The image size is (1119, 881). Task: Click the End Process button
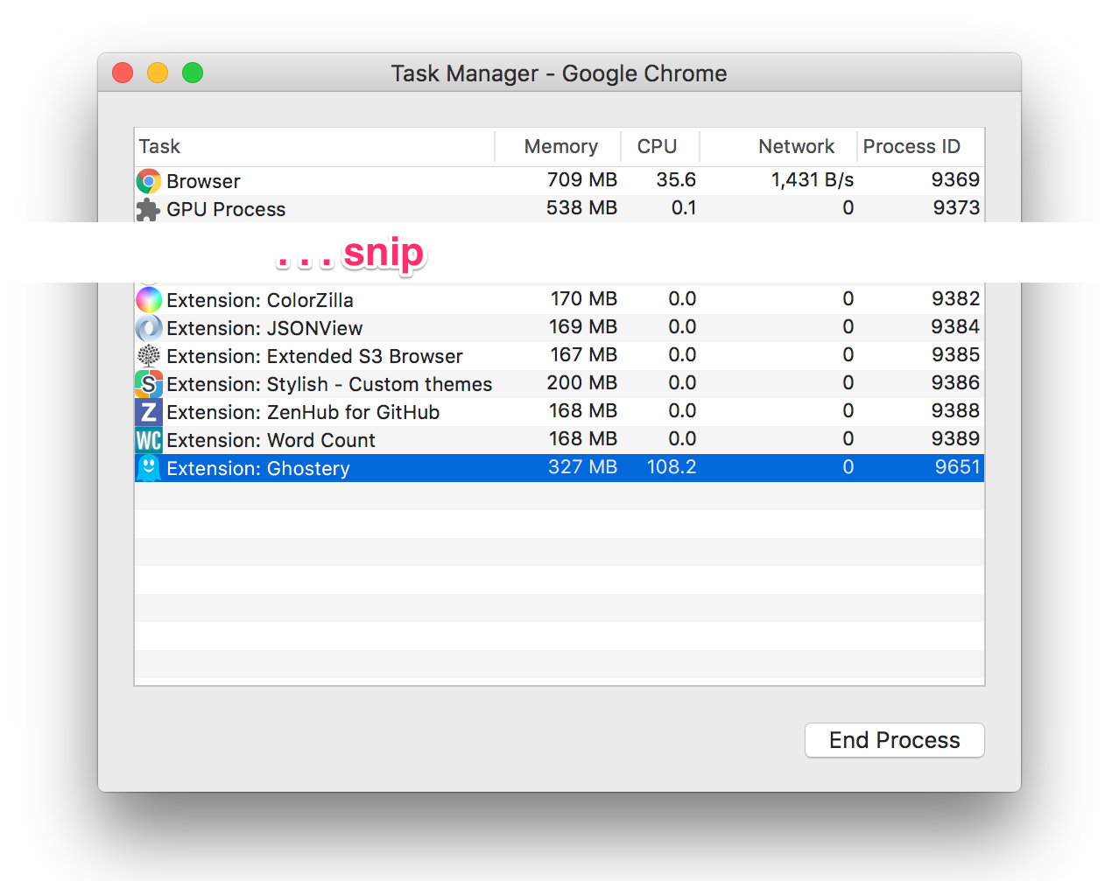coord(895,740)
